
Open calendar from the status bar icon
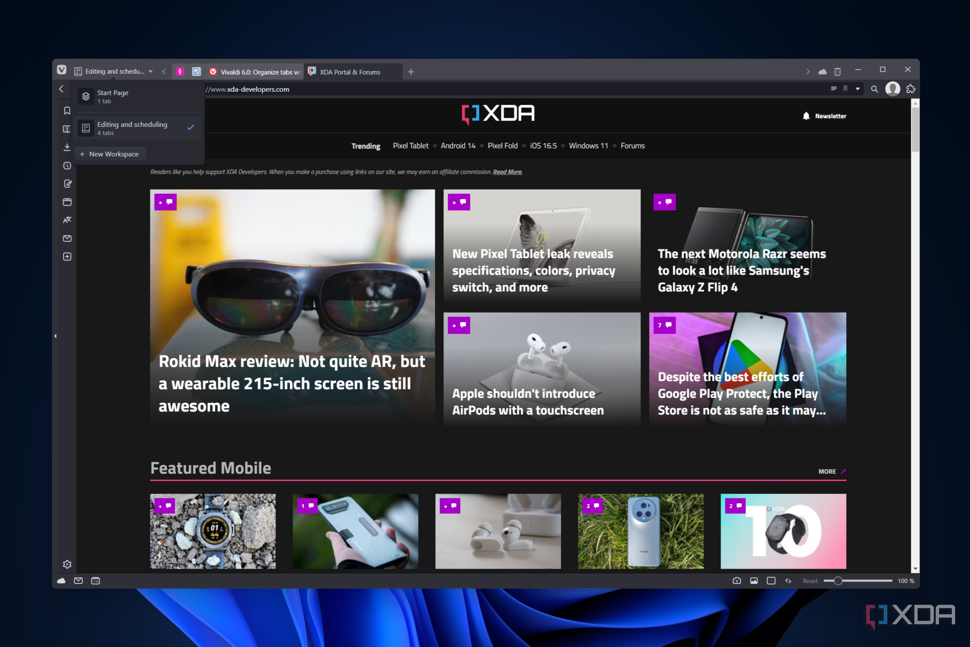96,581
